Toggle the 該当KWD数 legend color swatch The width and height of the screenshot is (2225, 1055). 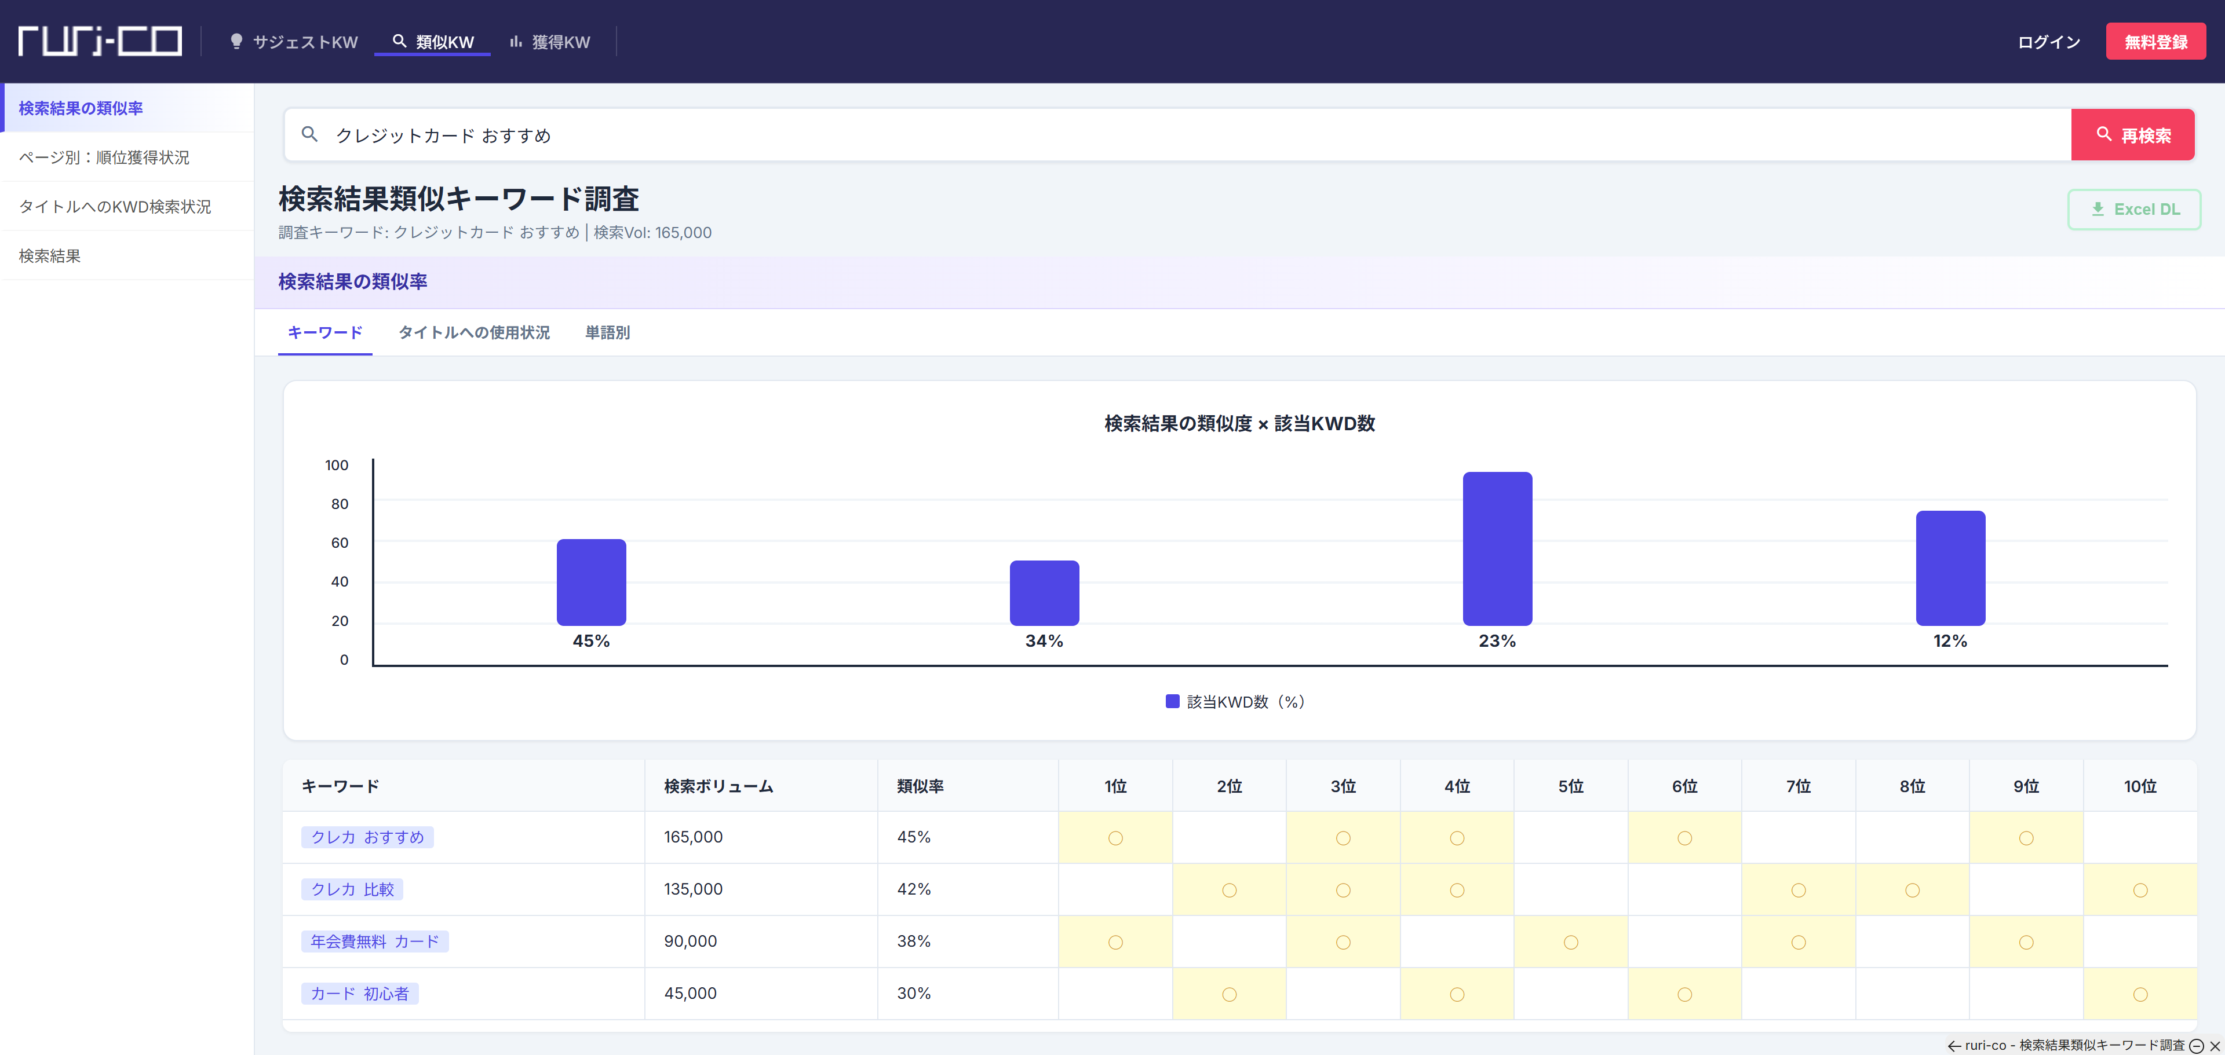tap(1172, 701)
